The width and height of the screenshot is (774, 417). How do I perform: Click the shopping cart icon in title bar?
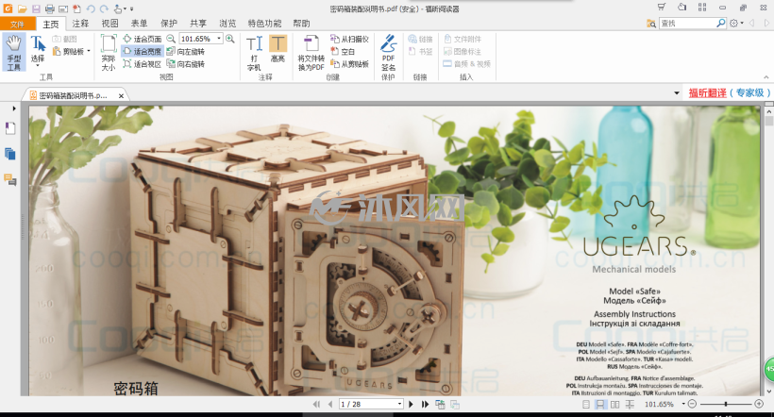(x=662, y=7)
